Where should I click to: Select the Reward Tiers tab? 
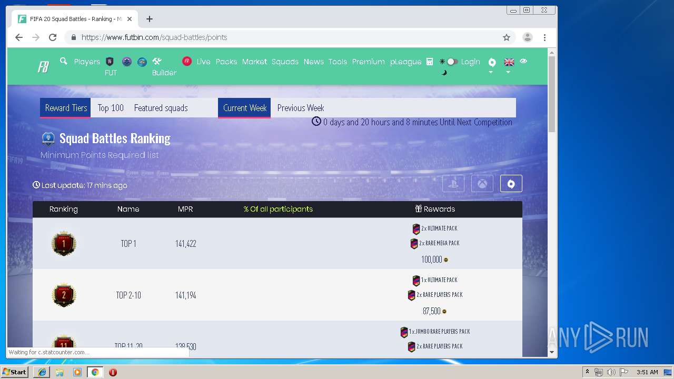click(66, 108)
